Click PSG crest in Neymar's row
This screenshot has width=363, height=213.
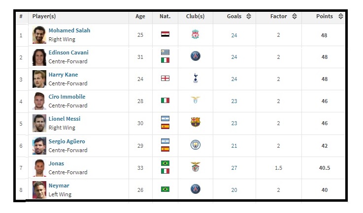coord(196,189)
